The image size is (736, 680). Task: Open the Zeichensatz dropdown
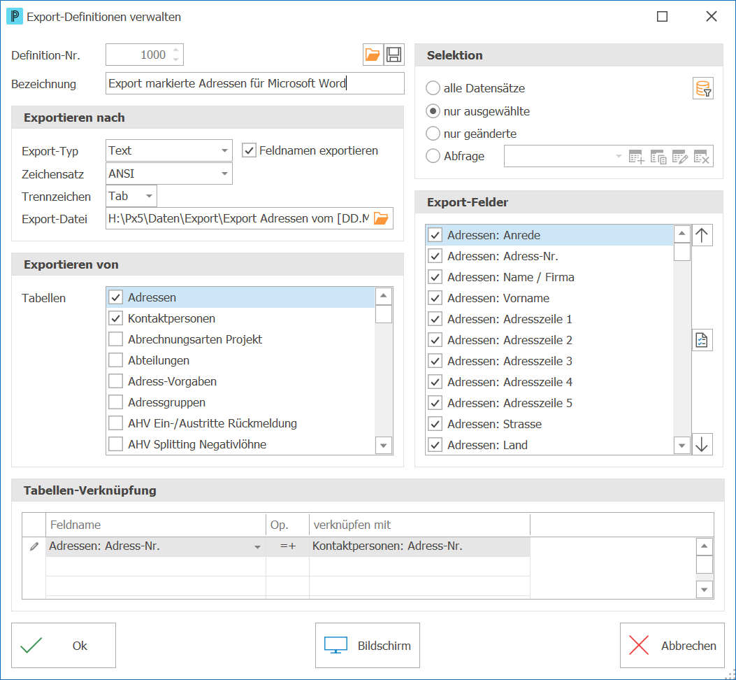224,174
